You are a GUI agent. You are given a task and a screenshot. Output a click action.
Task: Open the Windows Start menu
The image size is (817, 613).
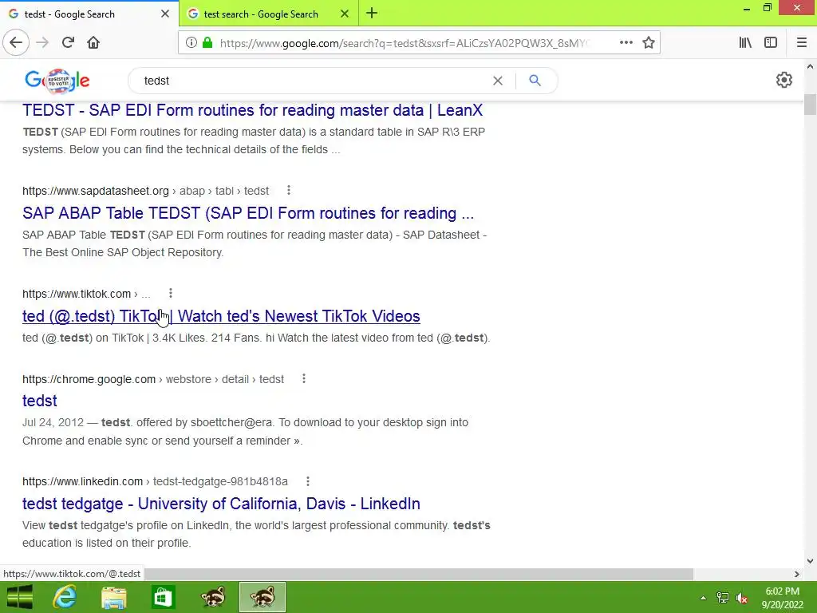pyautogui.click(x=20, y=597)
